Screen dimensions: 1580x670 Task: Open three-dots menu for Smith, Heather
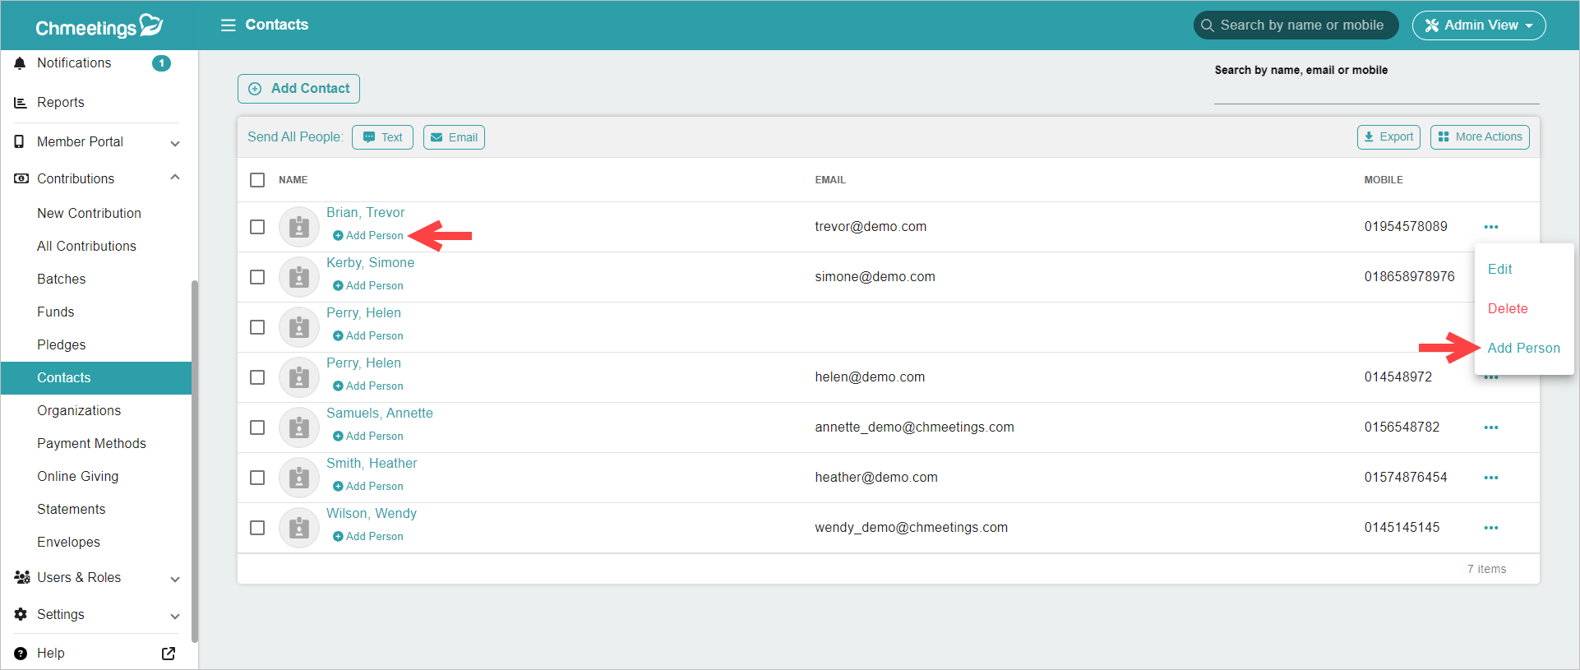[1490, 478]
